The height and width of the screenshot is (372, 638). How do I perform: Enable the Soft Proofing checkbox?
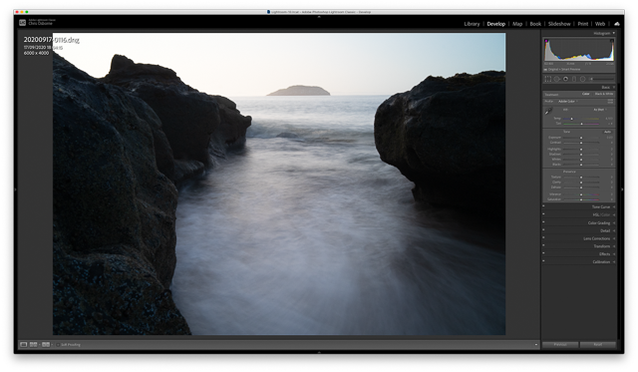pos(58,345)
